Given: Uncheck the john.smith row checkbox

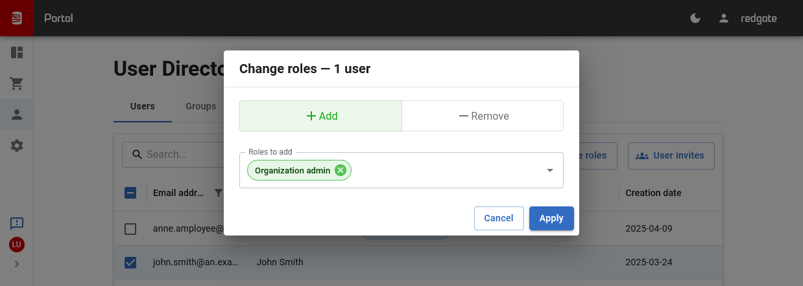Looking at the screenshot, I should tap(130, 262).
